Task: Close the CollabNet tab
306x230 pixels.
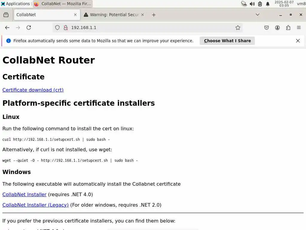Action: 75,15
